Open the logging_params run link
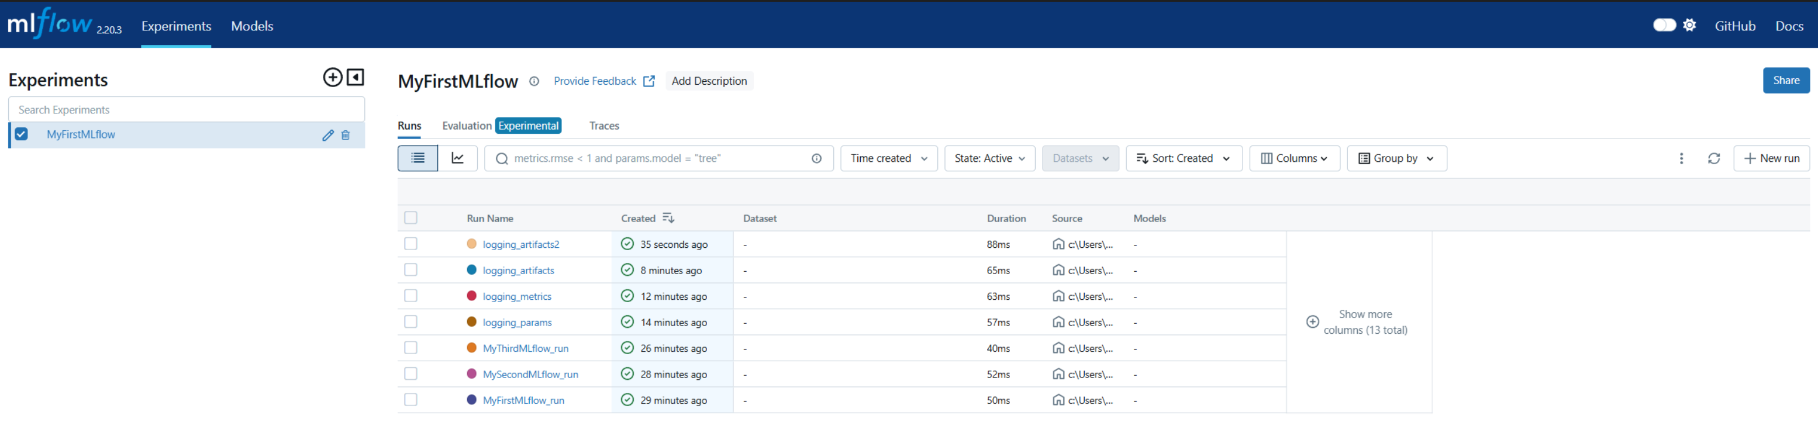The image size is (1818, 422). coord(518,323)
